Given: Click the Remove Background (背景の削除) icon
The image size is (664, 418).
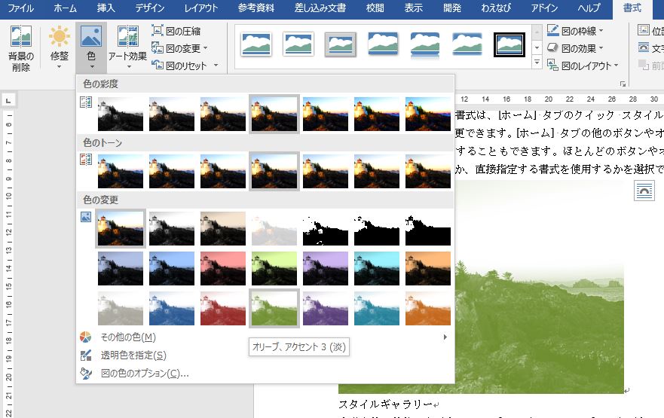Looking at the screenshot, I should click(x=21, y=37).
